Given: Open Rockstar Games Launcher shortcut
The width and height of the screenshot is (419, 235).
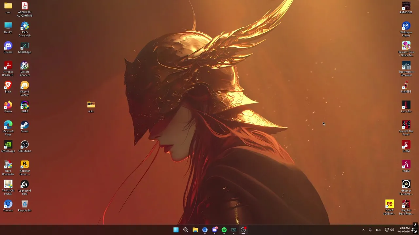Looking at the screenshot, I should click(25, 168).
